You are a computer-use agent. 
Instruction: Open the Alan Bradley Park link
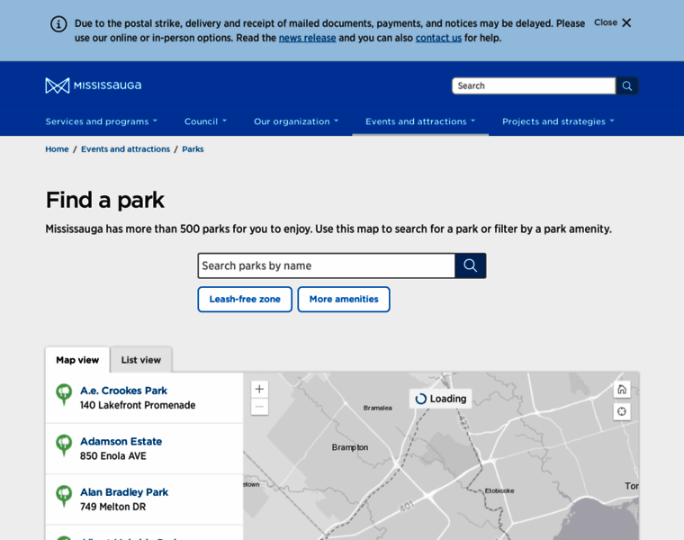[x=124, y=492]
